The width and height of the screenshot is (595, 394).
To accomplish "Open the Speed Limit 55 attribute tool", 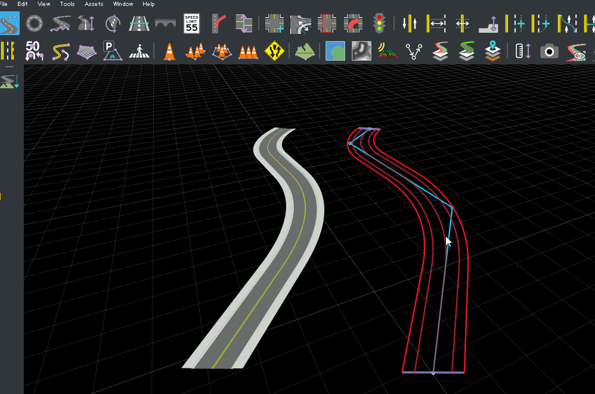I will pyautogui.click(x=191, y=24).
